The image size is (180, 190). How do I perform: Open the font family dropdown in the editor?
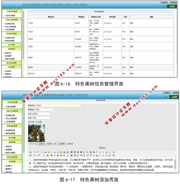[x=35, y=156]
